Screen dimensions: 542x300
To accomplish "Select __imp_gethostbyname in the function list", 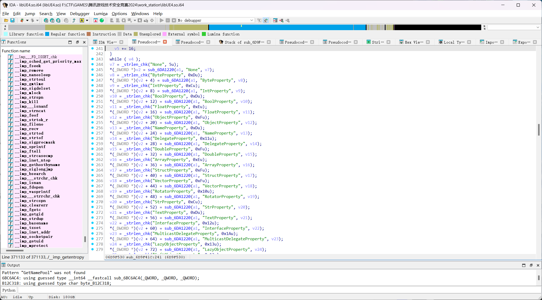I will (45, 165).
